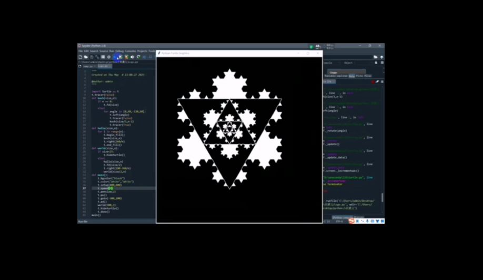Save the current file via toolbar
Screen dimensions: 483x280
click(x=91, y=57)
